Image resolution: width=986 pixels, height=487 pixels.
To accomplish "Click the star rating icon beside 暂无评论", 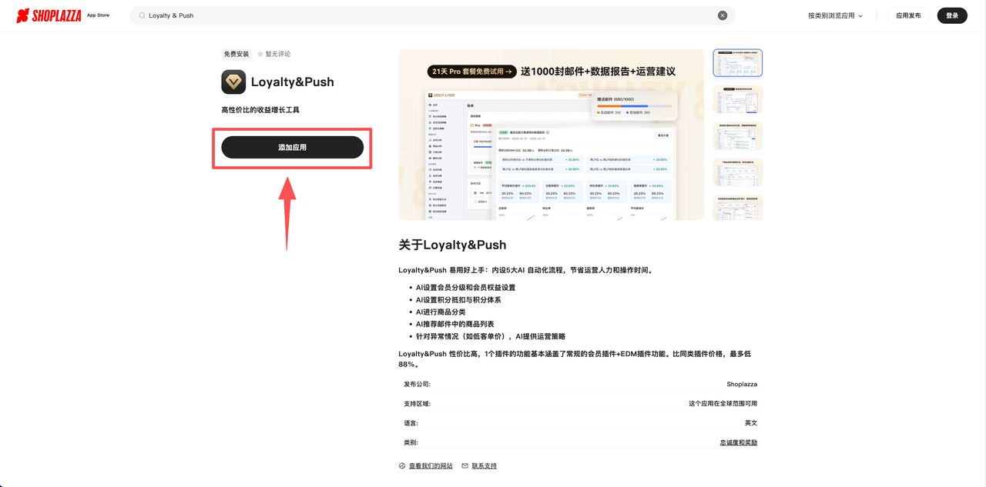I will coord(260,54).
